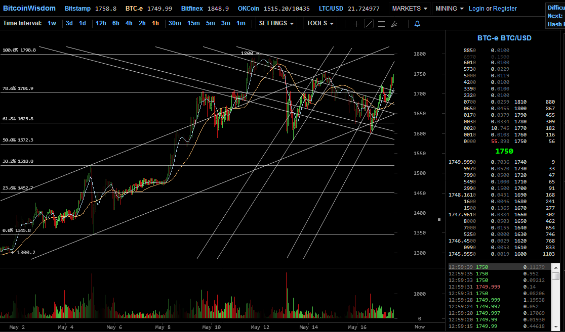This screenshot has height=332, width=565.
Task: Click the 50.0% 1572.3 Fibonacci label
Action: [18, 139]
